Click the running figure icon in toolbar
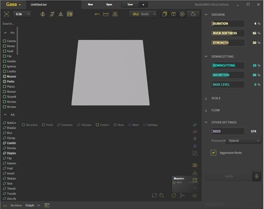 coord(52,14)
